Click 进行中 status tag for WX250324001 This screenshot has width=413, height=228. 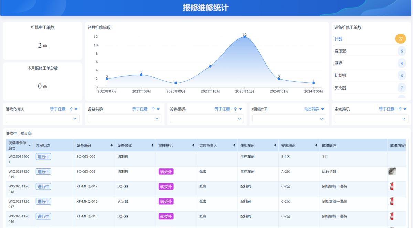tap(43, 157)
